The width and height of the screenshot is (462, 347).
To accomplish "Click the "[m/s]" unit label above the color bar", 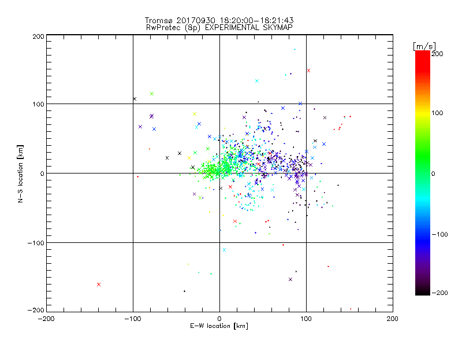I will [424, 46].
